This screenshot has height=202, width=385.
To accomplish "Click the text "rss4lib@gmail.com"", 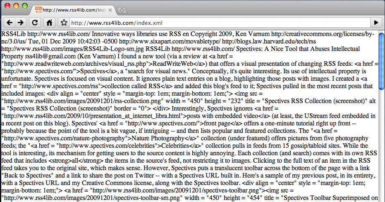I will pos(50,56).
